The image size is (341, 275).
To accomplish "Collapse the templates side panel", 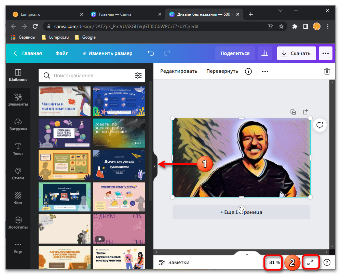I will click(155, 166).
